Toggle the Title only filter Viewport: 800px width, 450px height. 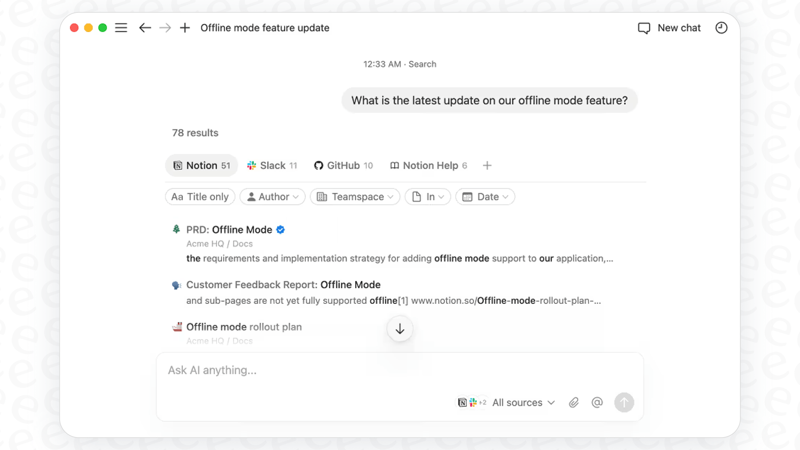coord(200,197)
